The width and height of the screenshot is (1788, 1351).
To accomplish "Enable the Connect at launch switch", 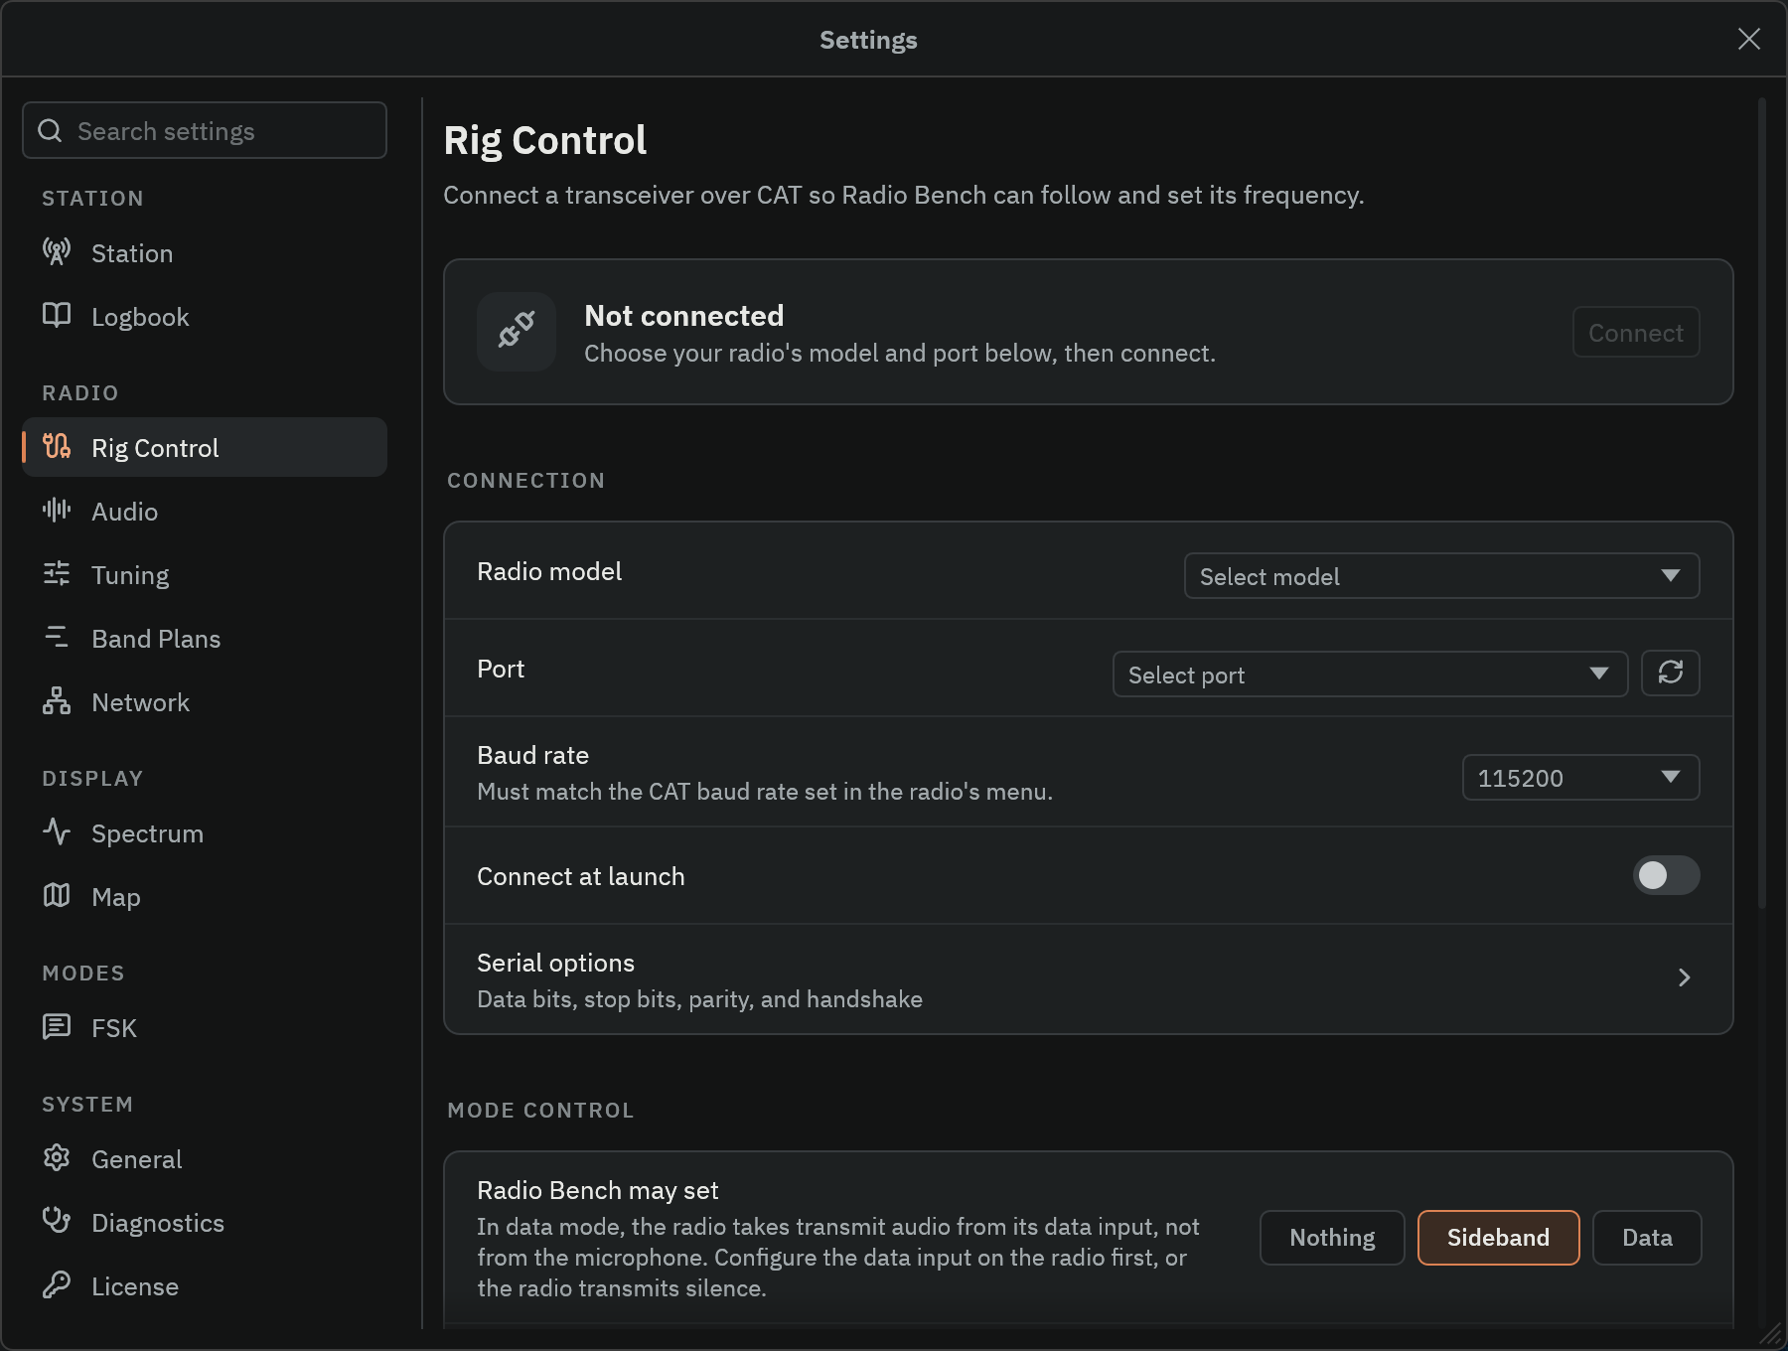I will click(x=1666, y=875).
